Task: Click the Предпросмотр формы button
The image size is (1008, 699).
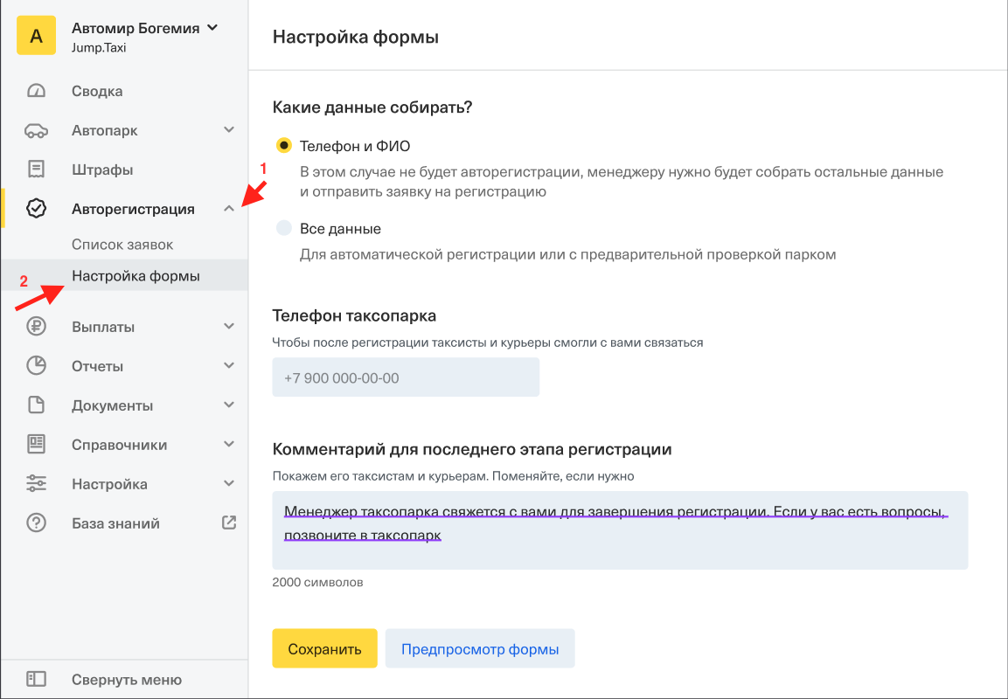Action: coord(480,649)
